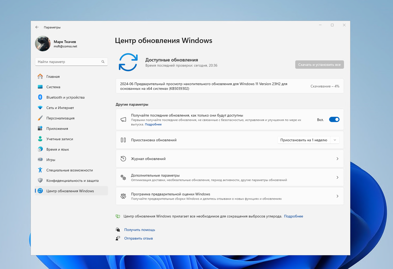Click the Время и язык globe clock icon

[40, 149]
